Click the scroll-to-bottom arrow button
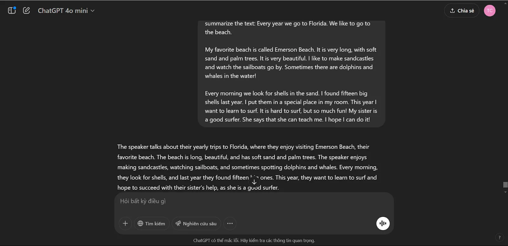The width and height of the screenshot is (508, 246). click(254, 182)
